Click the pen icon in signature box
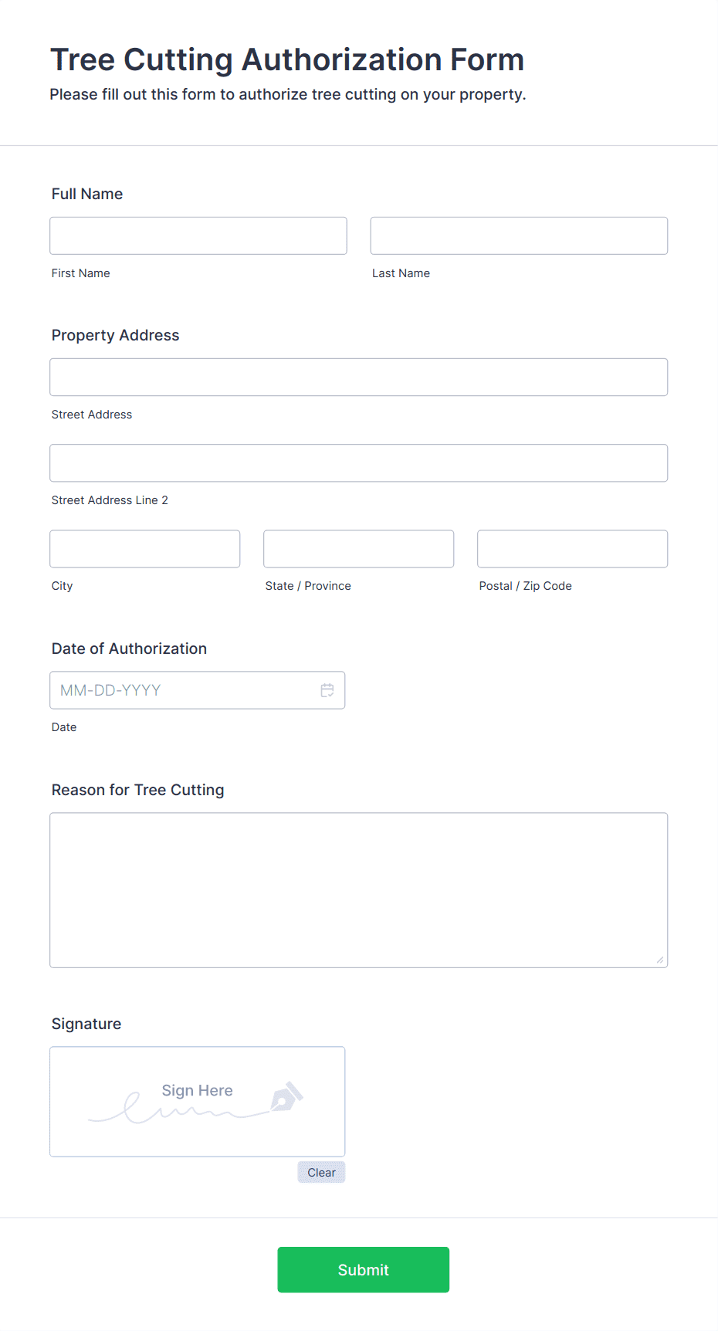Viewport: 718px width, 1331px height. point(287,1096)
